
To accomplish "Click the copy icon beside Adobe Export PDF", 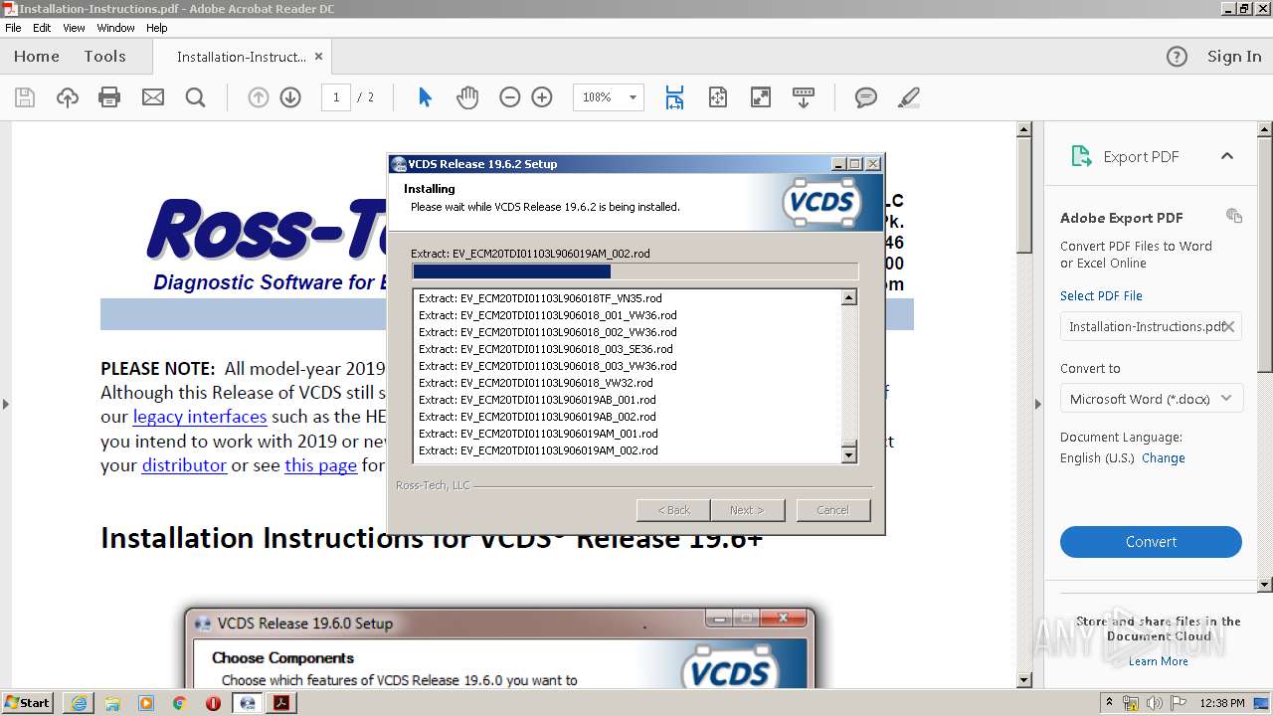I will tap(1234, 216).
